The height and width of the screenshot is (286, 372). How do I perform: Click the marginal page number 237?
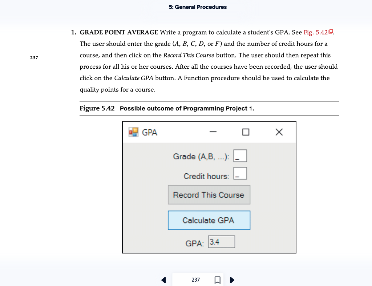pos(34,57)
